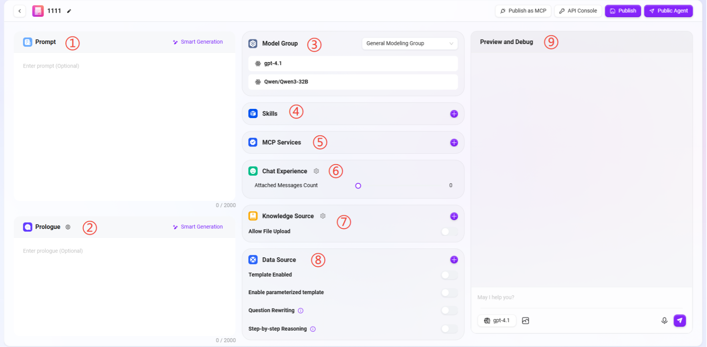Viewport: 707px width, 347px height.
Task: Add a data source with plus icon
Action: 454,260
